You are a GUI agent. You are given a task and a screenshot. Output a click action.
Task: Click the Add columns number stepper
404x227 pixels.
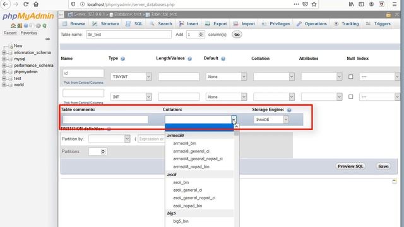[201, 35]
